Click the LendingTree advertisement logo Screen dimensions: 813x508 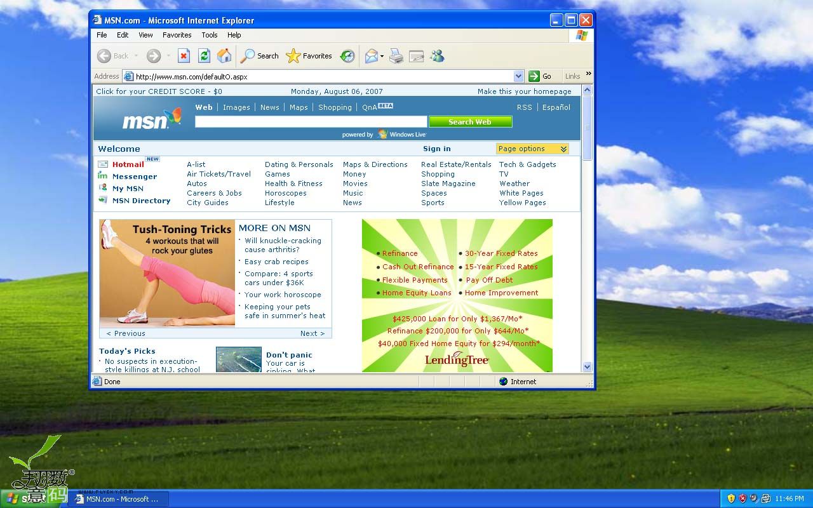(457, 360)
